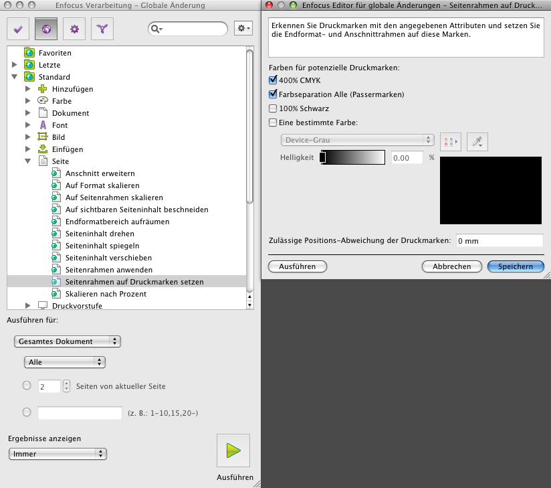
Task: Click the Dokument page icon
Action: [43, 112]
